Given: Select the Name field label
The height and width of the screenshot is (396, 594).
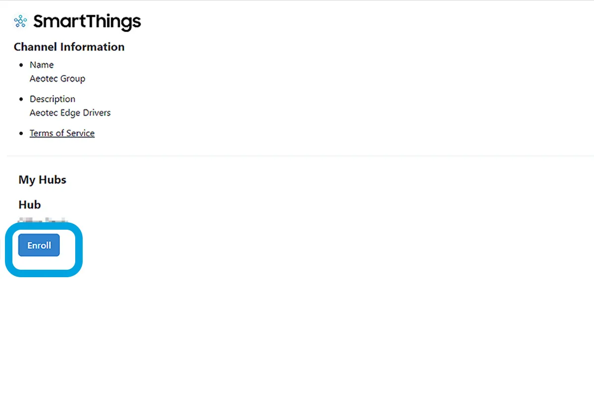Looking at the screenshot, I should point(42,65).
